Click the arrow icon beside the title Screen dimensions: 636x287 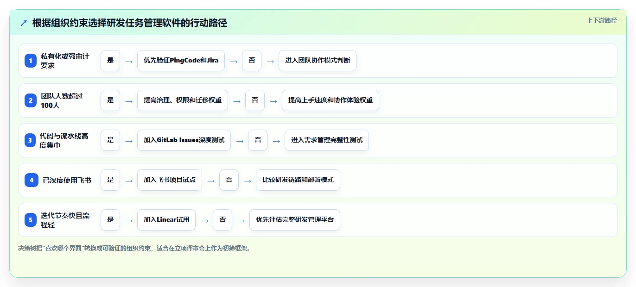[x=24, y=23]
